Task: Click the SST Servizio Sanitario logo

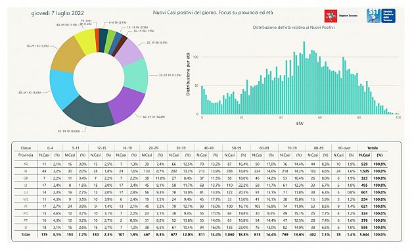Action: click(381, 16)
